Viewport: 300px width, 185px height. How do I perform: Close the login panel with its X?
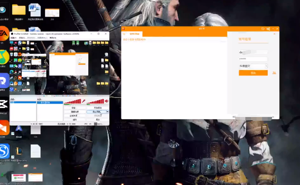pyautogui.click(x=274, y=34)
